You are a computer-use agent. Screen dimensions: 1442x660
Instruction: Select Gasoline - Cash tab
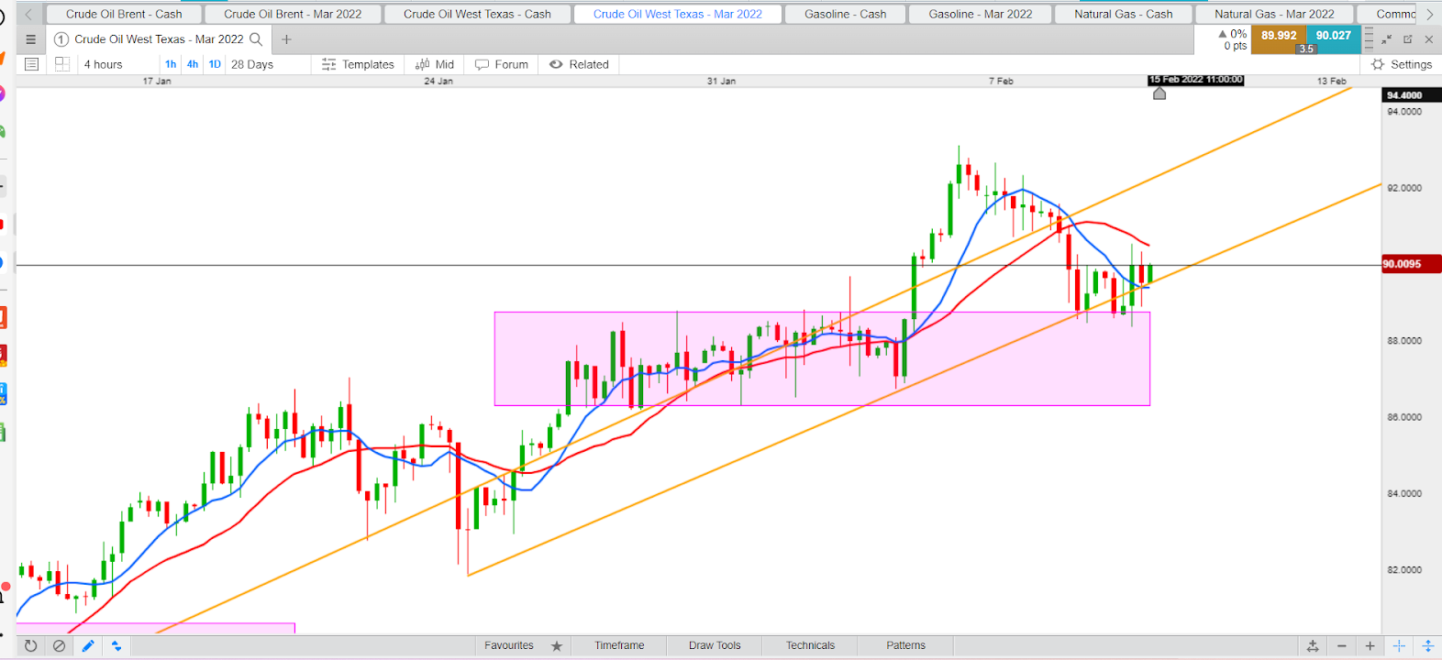pos(846,14)
